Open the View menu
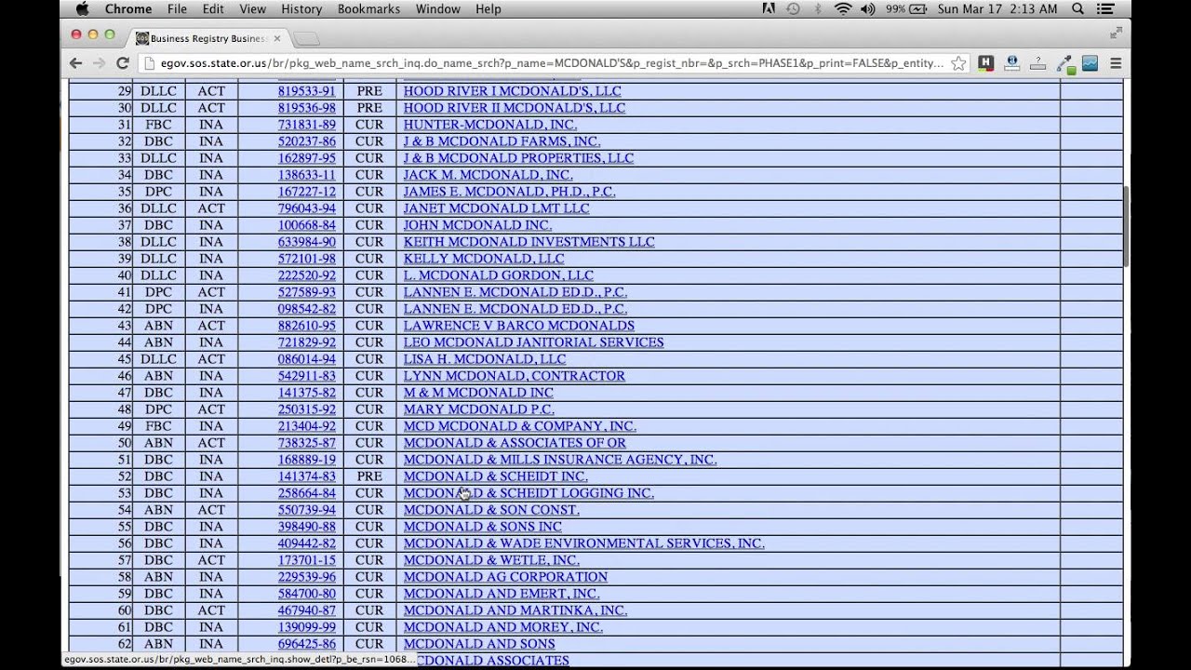This screenshot has width=1191, height=670. coord(252,8)
